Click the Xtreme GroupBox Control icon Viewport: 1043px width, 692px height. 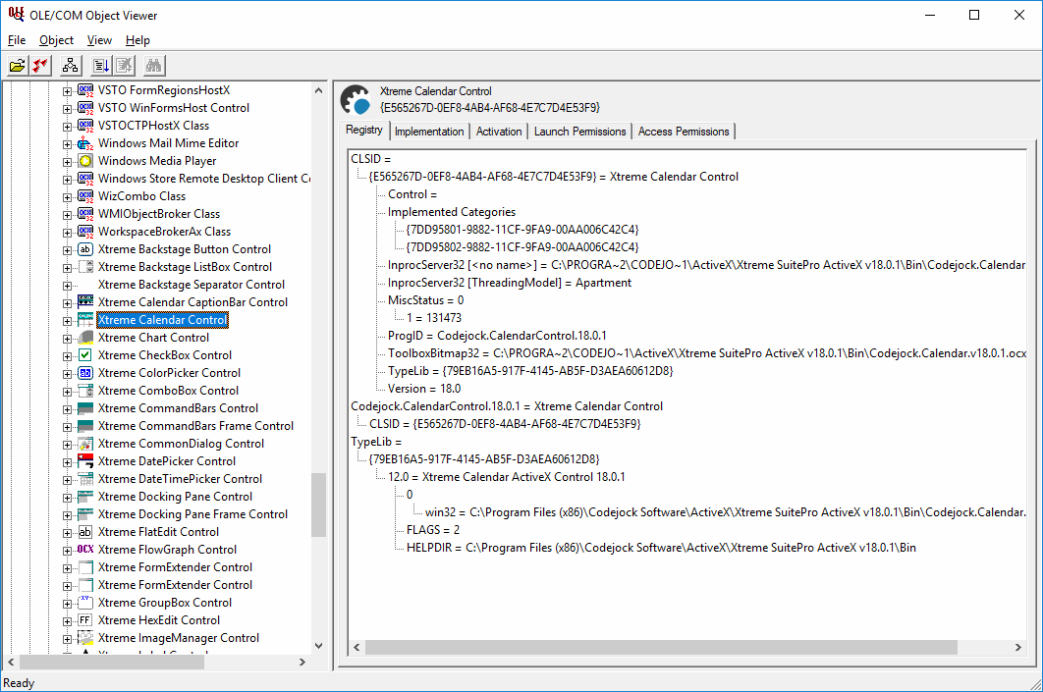click(85, 603)
